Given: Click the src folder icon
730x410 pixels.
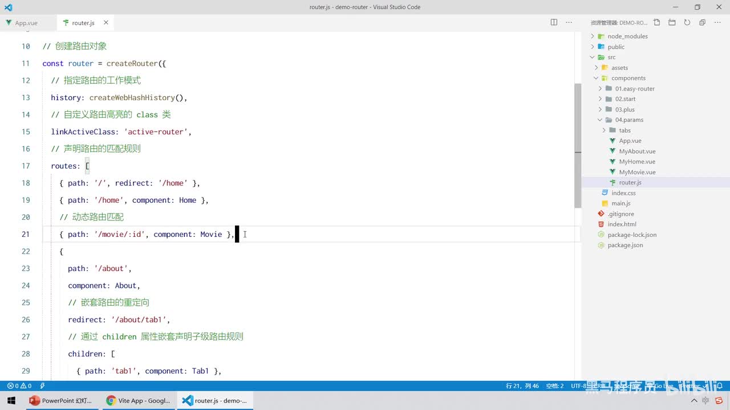Looking at the screenshot, I should (x=601, y=57).
